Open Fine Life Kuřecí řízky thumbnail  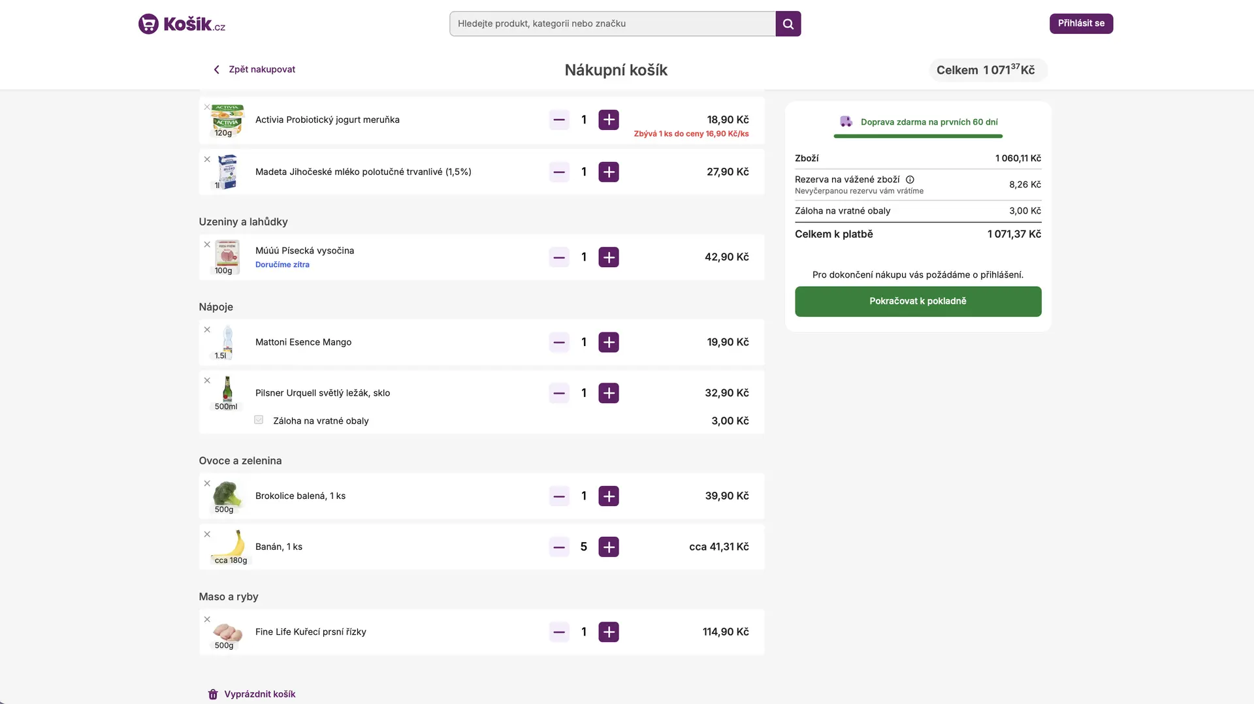click(227, 632)
